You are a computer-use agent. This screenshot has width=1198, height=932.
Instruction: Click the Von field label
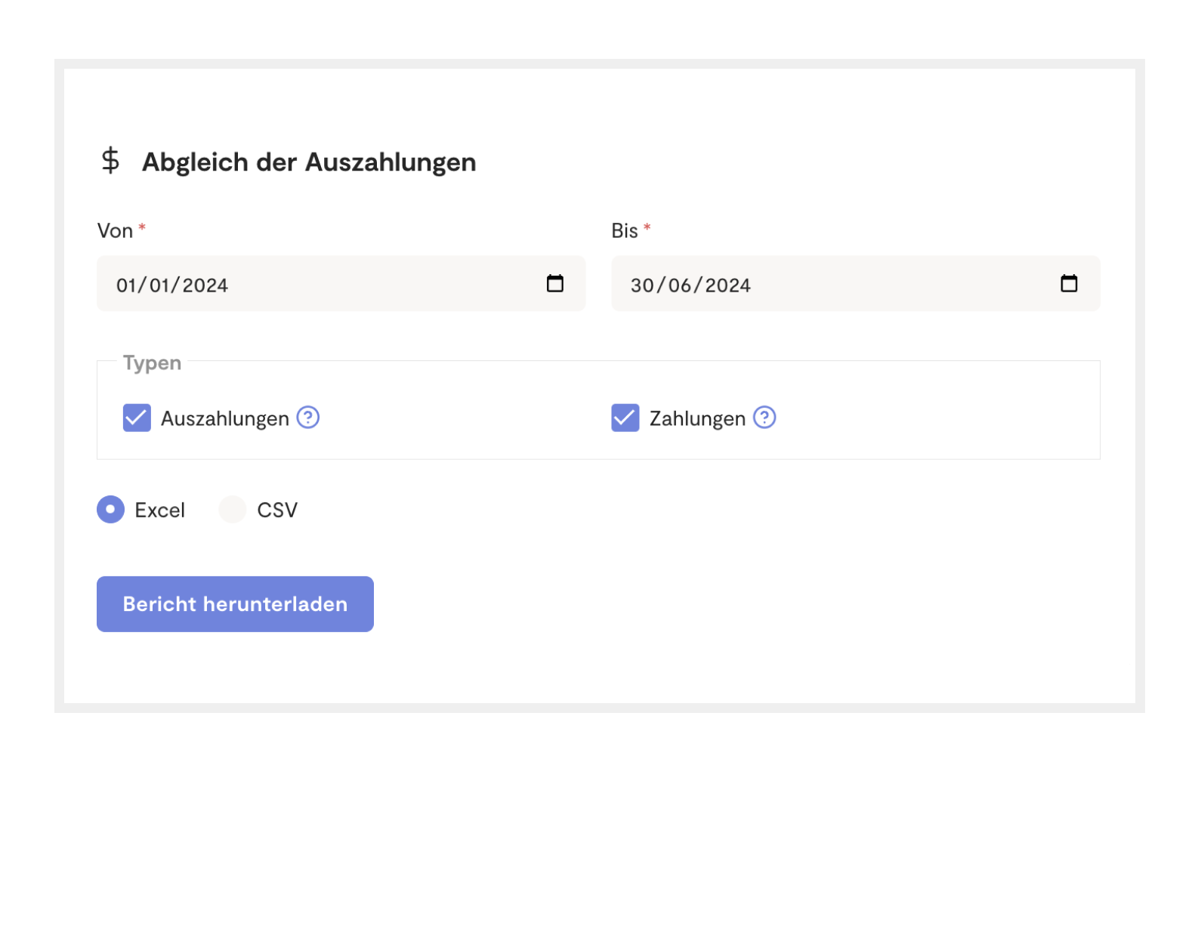pyautogui.click(x=115, y=231)
